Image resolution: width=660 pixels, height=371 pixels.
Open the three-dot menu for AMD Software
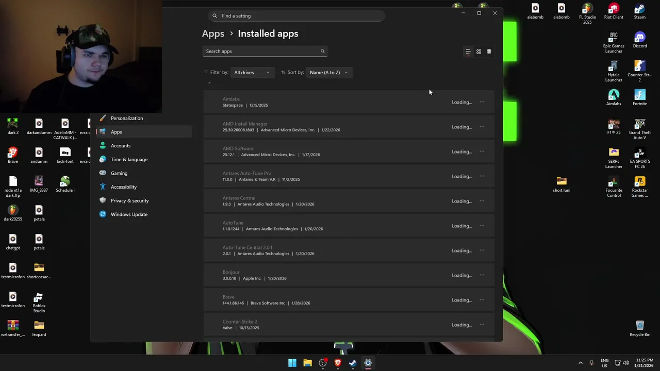[482, 151]
